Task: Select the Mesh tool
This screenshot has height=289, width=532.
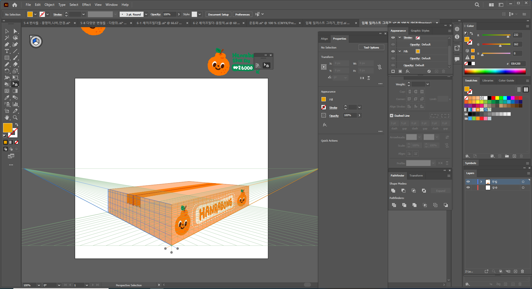Action: [7, 91]
